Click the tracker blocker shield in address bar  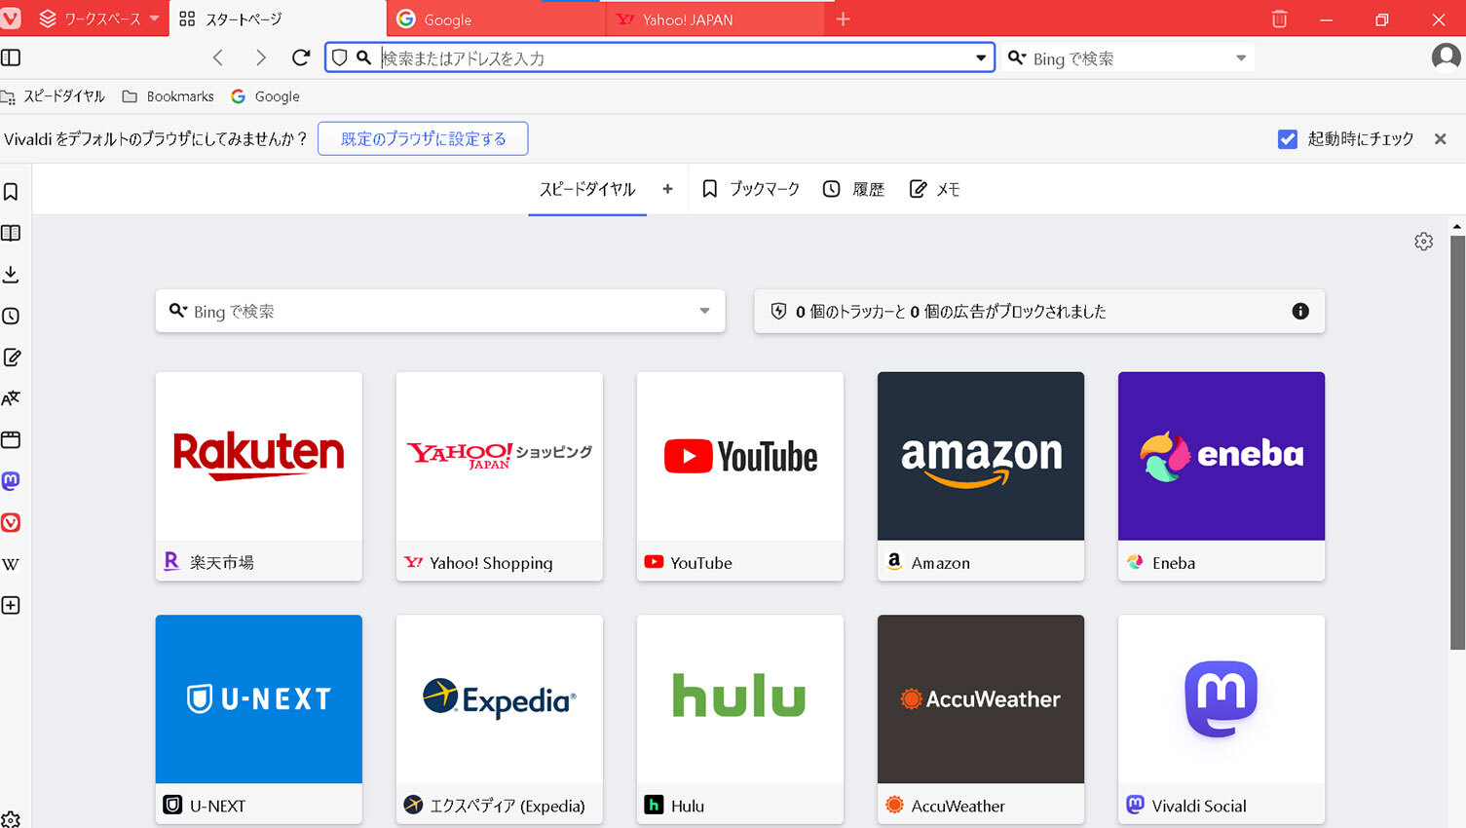click(x=339, y=57)
